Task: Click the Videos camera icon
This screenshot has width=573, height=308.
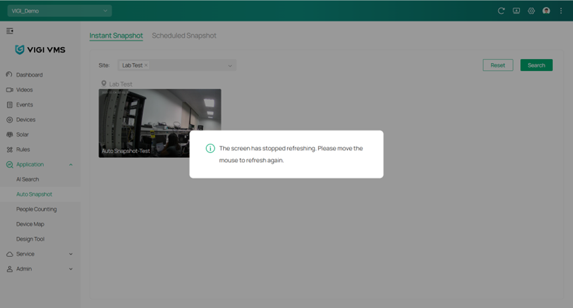Action: 9,89
